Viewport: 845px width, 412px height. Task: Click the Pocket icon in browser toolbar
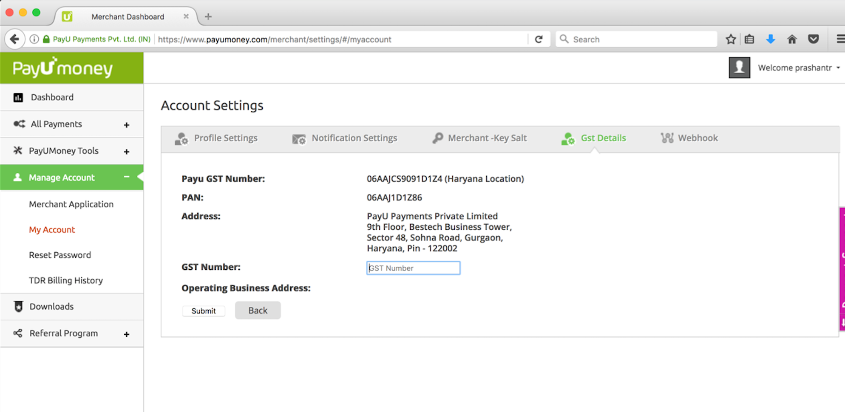[814, 39]
